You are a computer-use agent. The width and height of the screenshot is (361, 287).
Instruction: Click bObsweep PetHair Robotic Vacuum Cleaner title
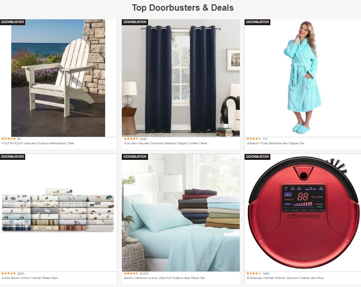[x=285, y=278]
